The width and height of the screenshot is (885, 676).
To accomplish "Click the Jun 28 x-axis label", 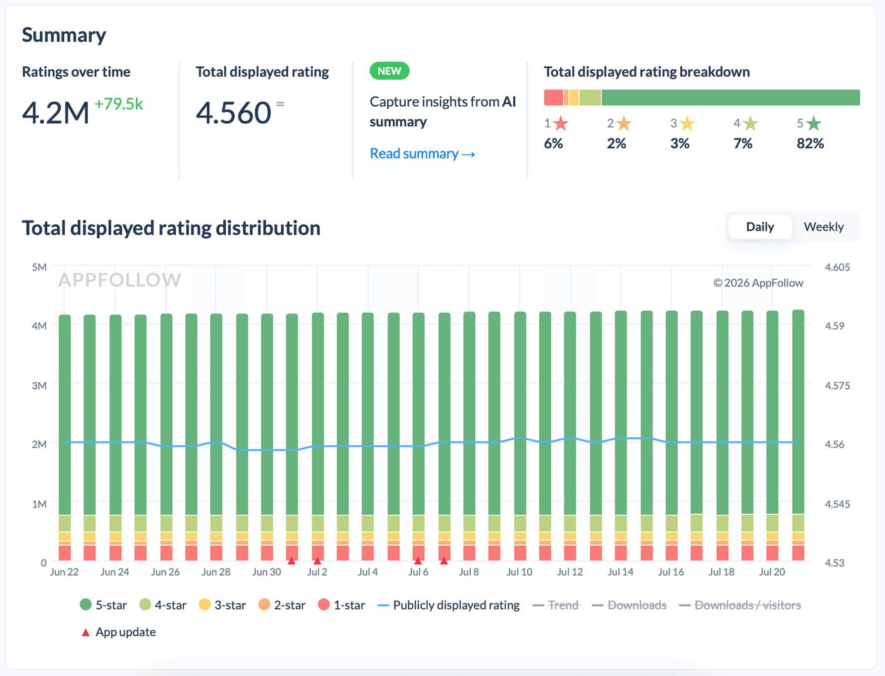I will pos(216,572).
